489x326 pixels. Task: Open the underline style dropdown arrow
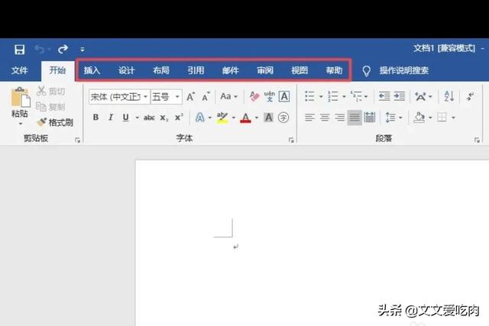tap(138, 118)
